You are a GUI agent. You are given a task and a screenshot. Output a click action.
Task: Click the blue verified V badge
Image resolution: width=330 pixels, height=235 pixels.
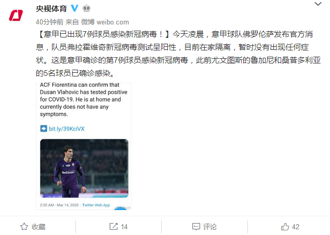tap(74, 8)
